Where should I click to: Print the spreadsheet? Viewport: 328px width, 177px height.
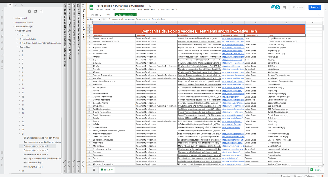[x=93, y=15]
